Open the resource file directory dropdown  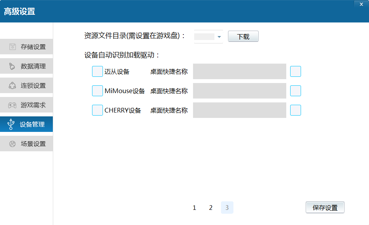click(219, 36)
